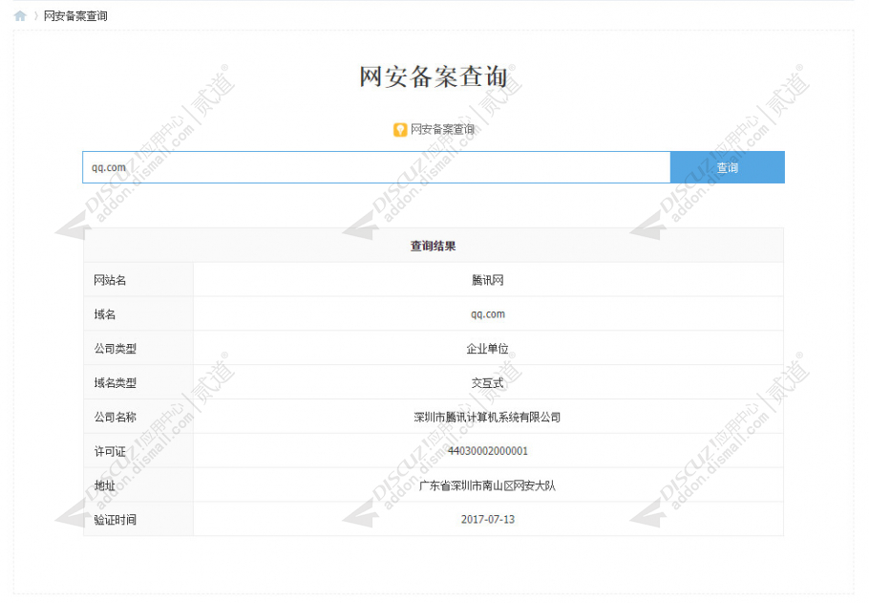
Task: Click the verification date 2017-07-13 link
Action: [488, 519]
